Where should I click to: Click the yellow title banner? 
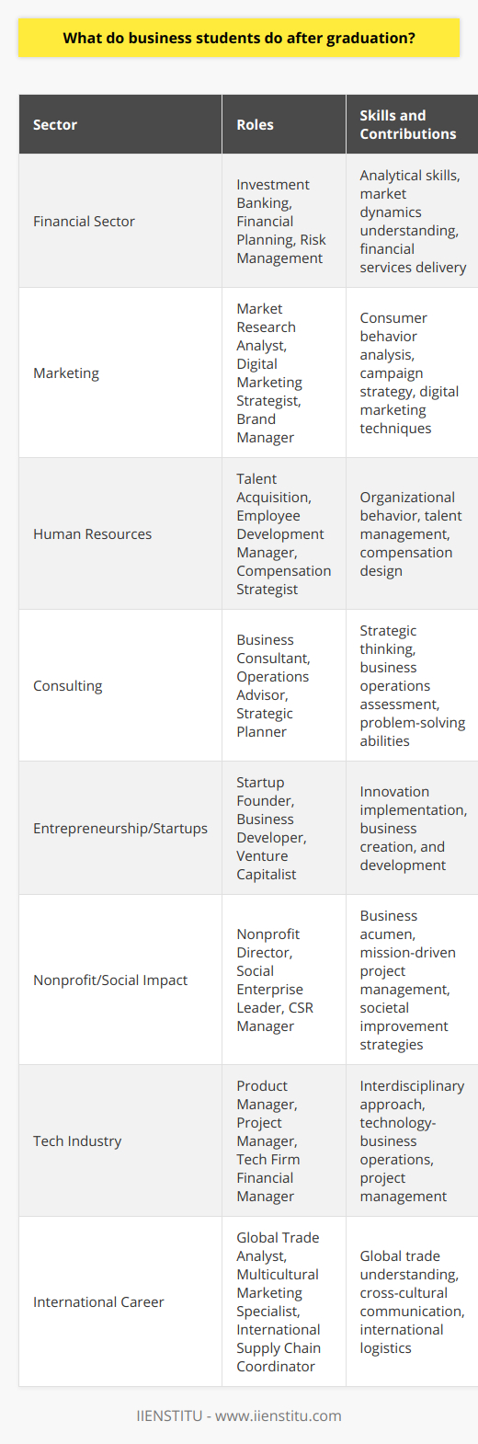click(239, 39)
